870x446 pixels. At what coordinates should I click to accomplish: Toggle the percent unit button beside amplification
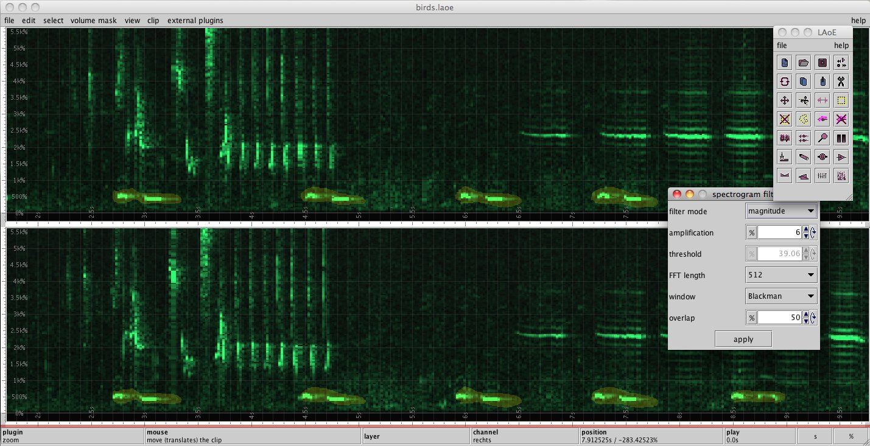751,233
